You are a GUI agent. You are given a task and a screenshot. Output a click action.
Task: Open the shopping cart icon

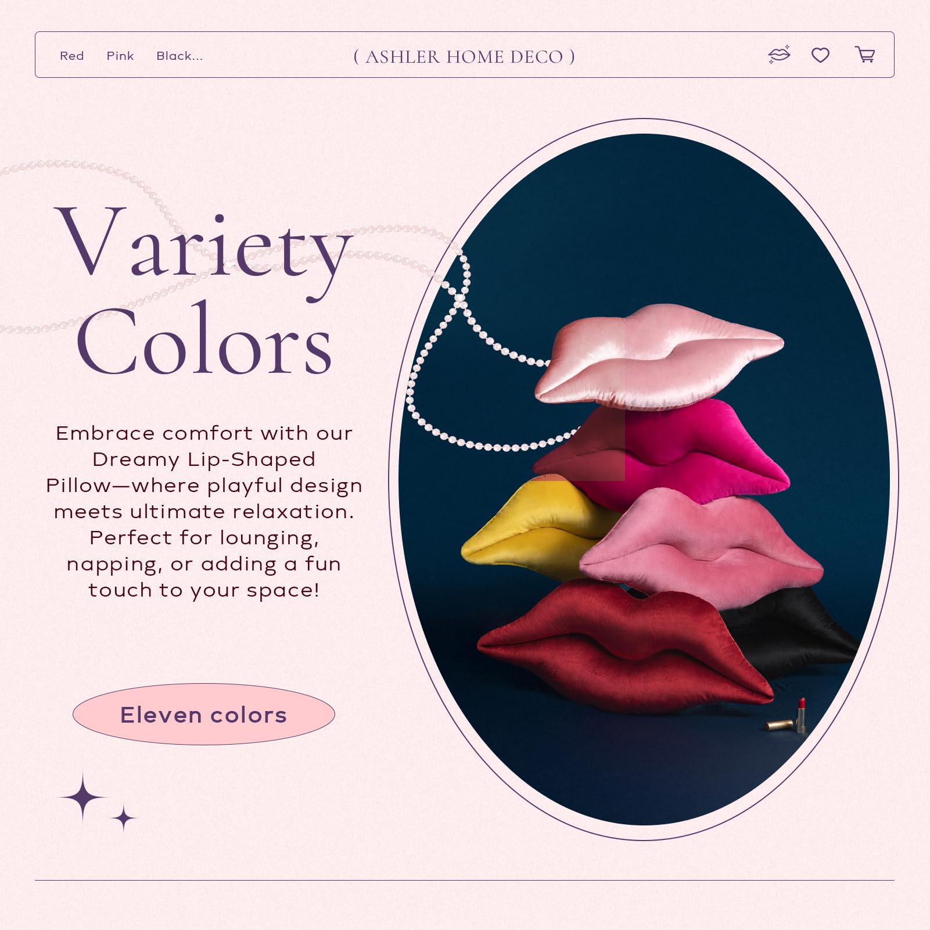[x=865, y=55]
